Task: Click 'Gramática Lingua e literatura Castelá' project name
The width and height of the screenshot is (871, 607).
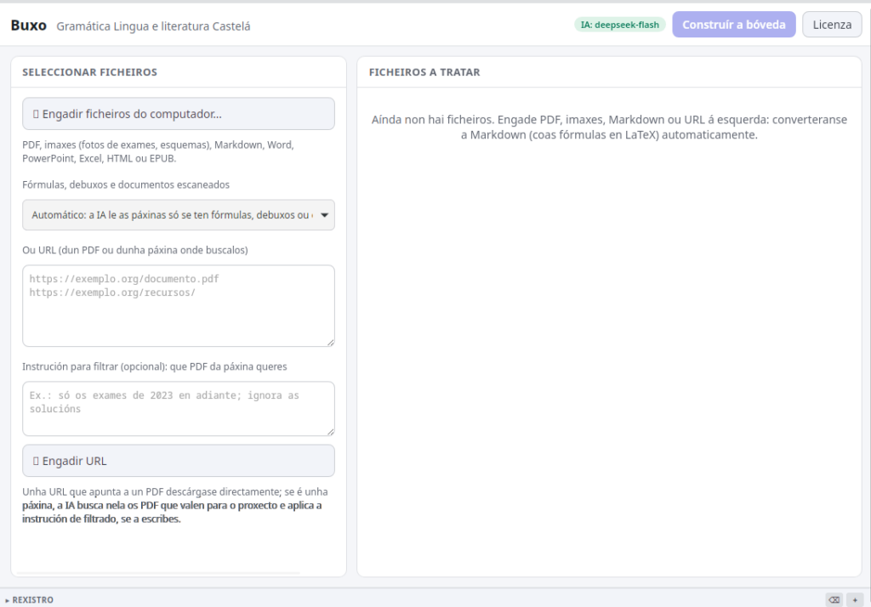Action: (x=153, y=26)
